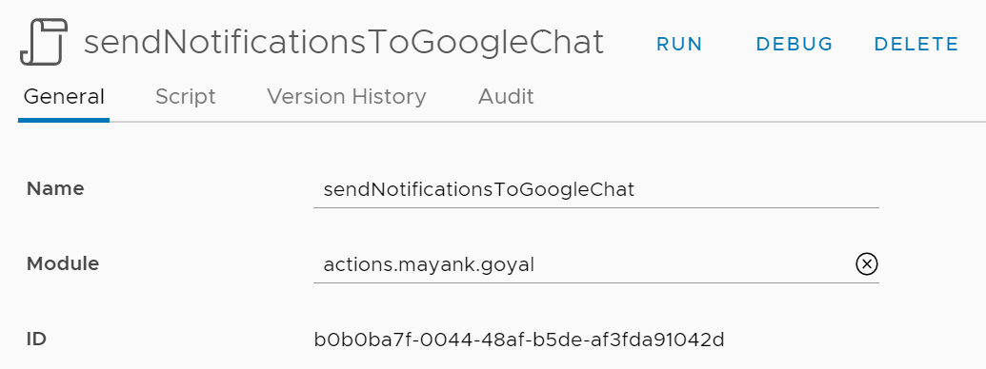Go to the Audit tab
The width and height of the screenshot is (986, 369).
coord(506,97)
